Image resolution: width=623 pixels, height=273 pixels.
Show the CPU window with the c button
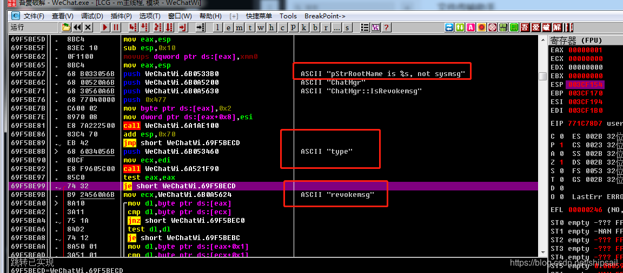pos(282,28)
